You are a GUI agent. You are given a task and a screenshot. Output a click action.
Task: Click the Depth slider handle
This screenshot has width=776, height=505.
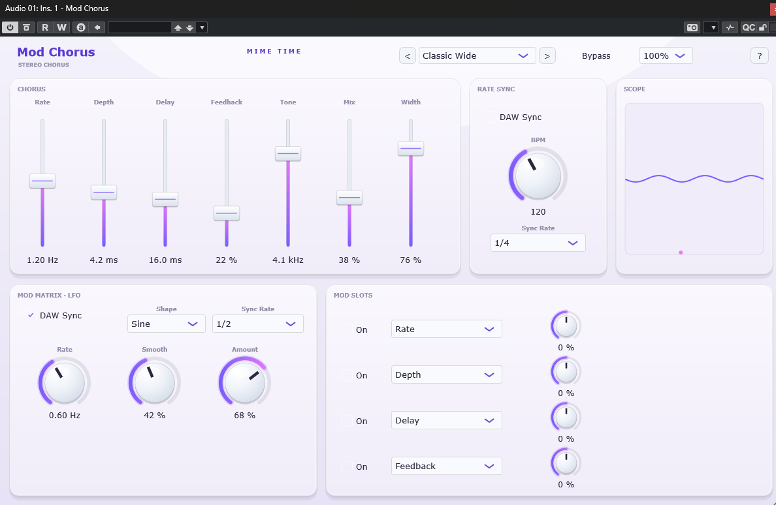104,192
